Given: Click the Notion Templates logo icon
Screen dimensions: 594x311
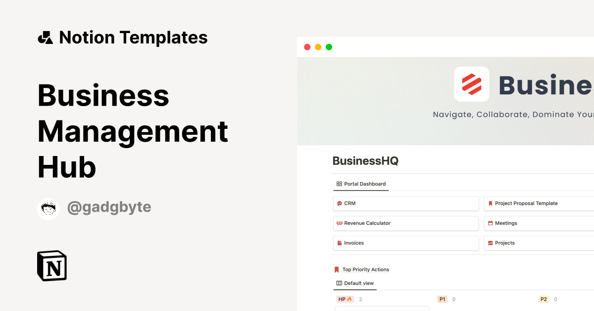Looking at the screenshot, I should coord(46,37).
